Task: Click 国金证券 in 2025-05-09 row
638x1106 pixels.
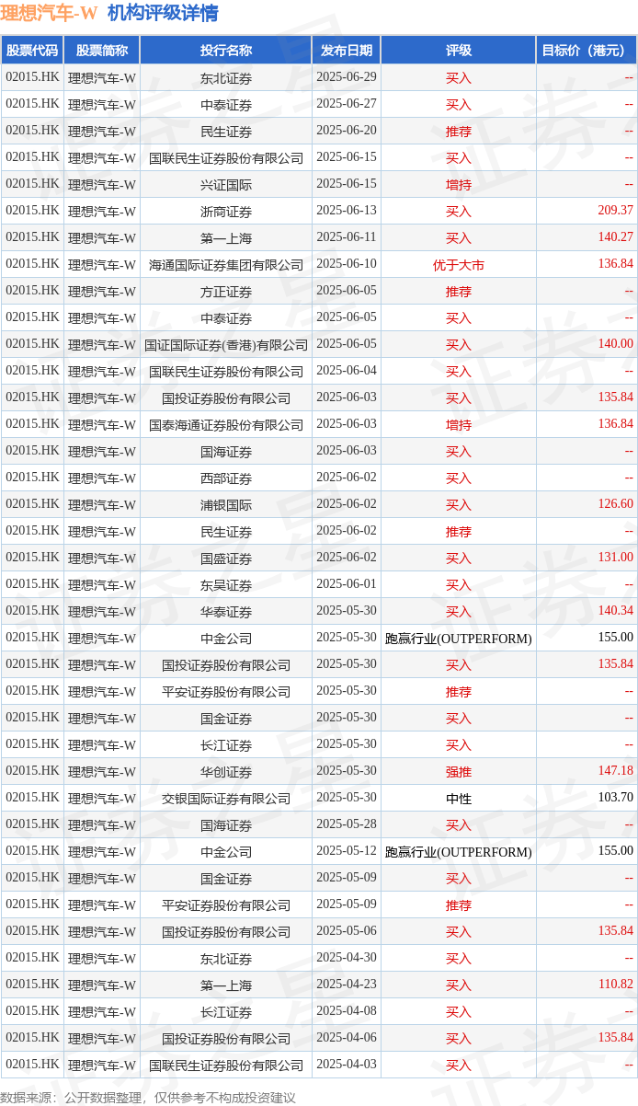Action: (226, 879)
